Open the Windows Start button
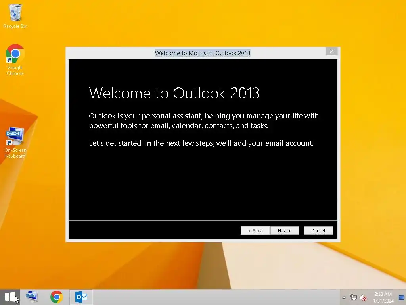This screenshot has width=406, height=305. tap(10, 297)
